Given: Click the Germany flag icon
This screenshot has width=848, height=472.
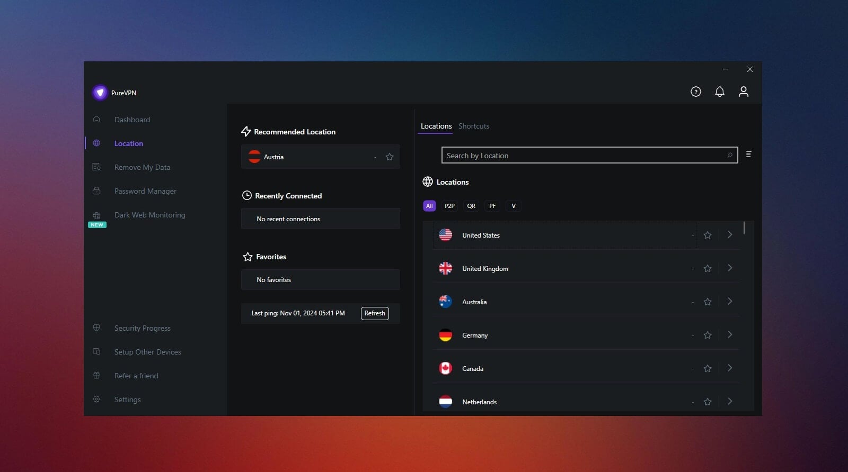Looking at the screenshot, I should tap(446, 335).
